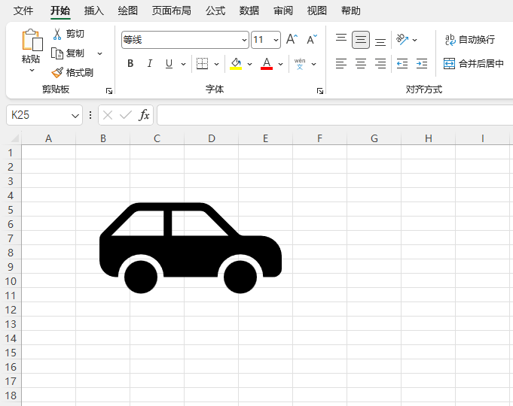Decrease font size with smaller A
Viewport: 513px width, 406px height.
[312, 40]
